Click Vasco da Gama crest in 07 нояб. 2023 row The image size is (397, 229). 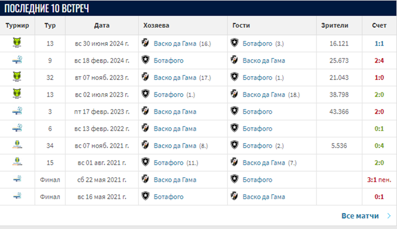(146, 77)
